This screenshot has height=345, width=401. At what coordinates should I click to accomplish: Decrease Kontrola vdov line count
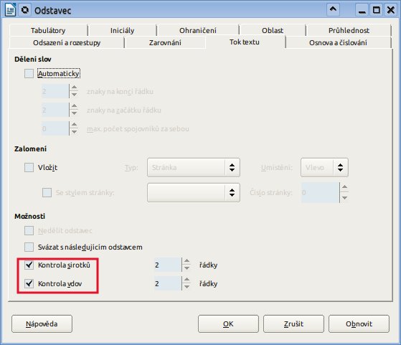(187, 287)
